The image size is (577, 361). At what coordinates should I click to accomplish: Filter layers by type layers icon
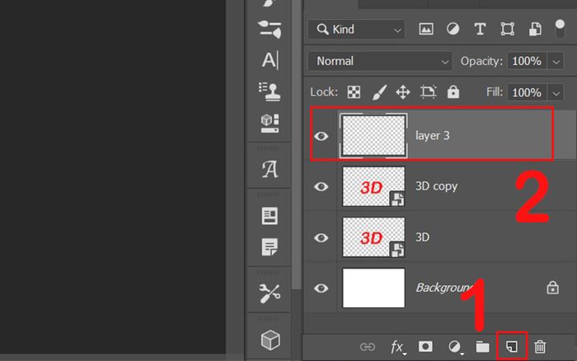pos(480,29)
